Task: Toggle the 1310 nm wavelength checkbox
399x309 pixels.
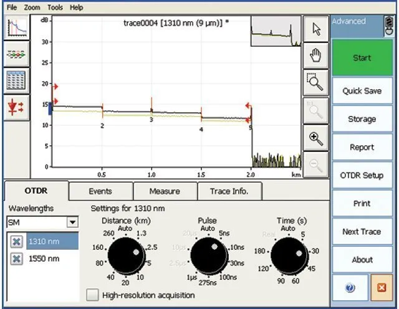Action: (17, 241)
